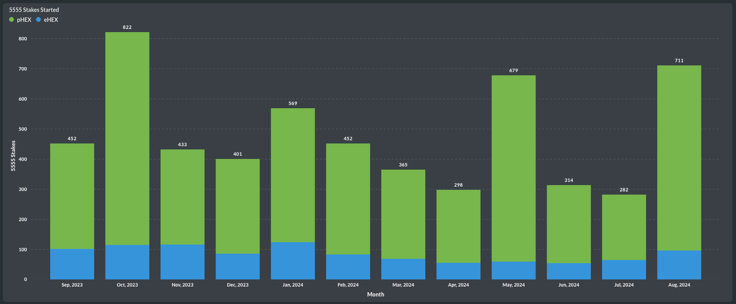This screenshot has width=736, height=304.
Task: Click the 'Oct, 2023' x-axis label
Action: (127, 285)
